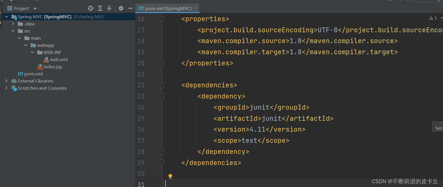Switch to the pom.xml (SpringMVC) tab
443x187 pixels.
click(167, 8)
